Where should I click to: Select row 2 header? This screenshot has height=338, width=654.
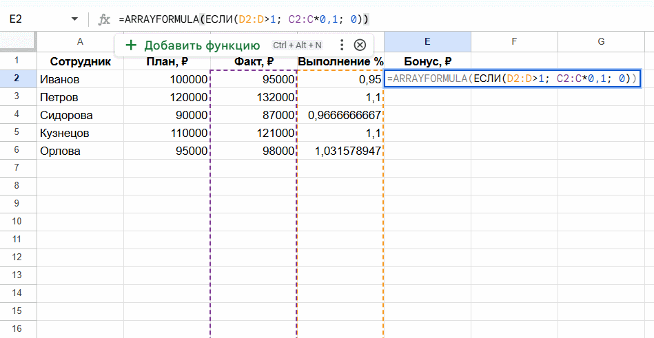pos(18,79)
